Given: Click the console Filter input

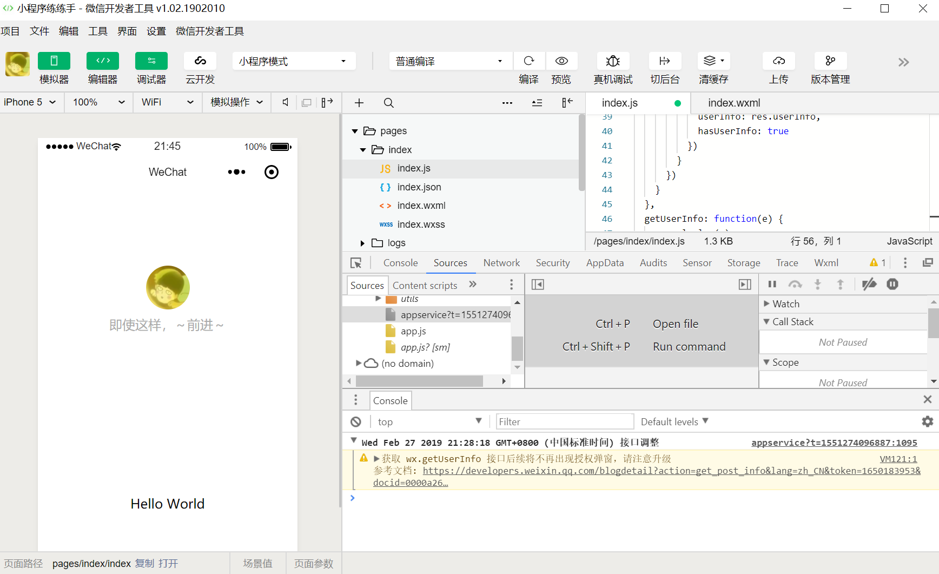Looking at the screenshot, I should (565, 421).
